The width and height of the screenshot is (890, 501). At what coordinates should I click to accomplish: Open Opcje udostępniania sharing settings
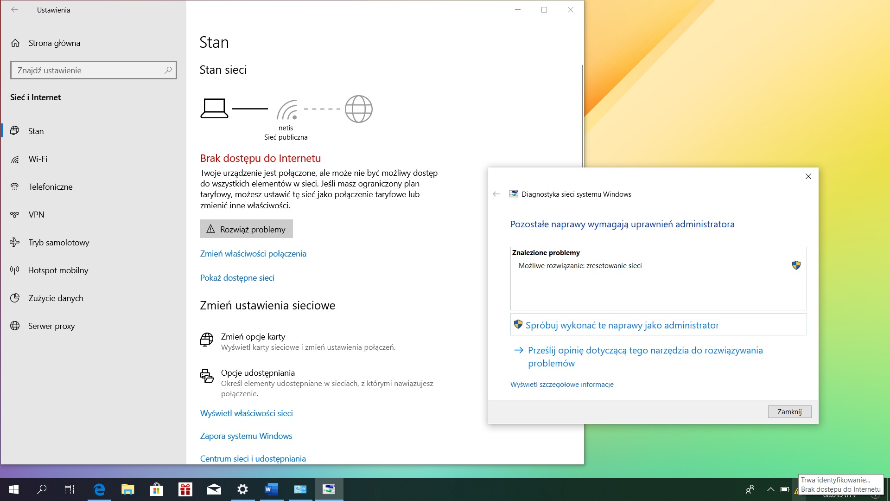coord(258,373)
